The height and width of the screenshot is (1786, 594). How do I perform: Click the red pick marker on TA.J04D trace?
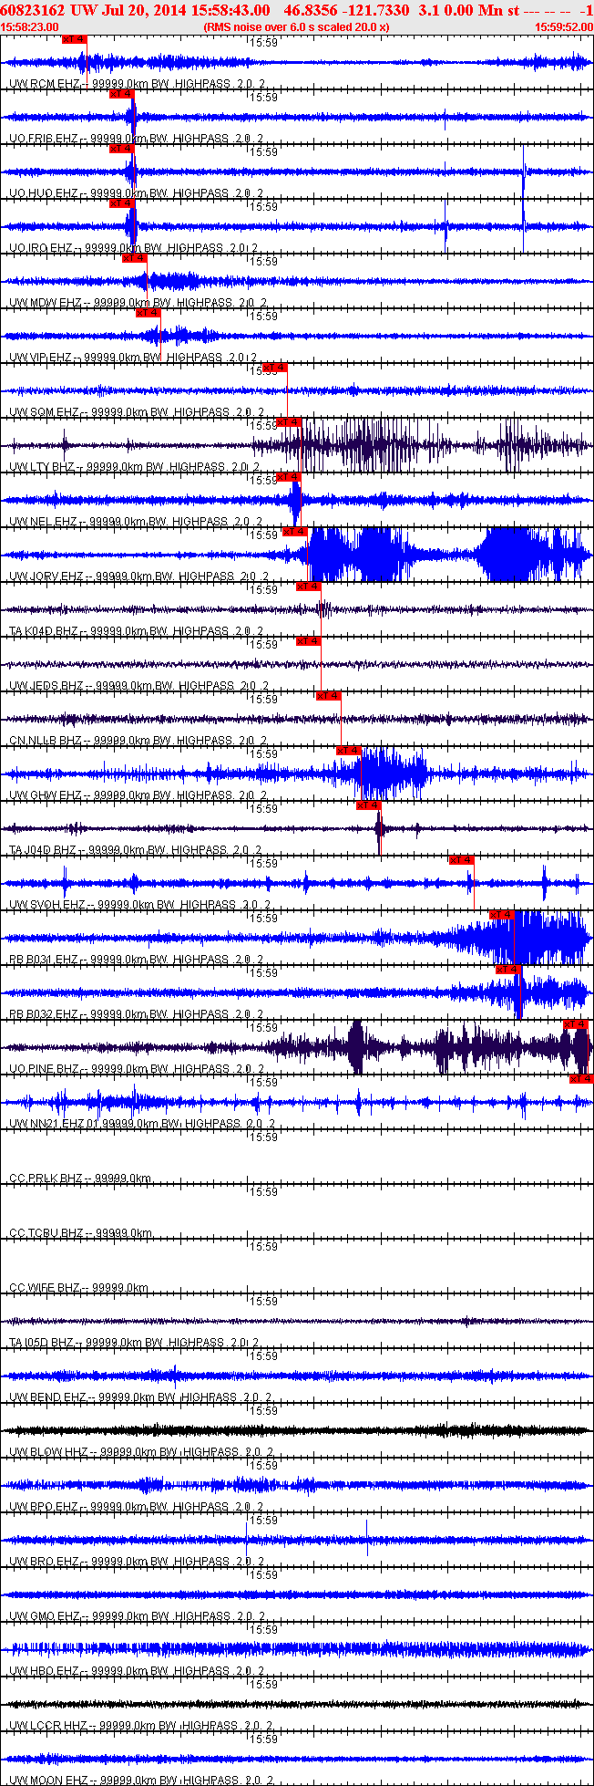(x=368, y=805)
